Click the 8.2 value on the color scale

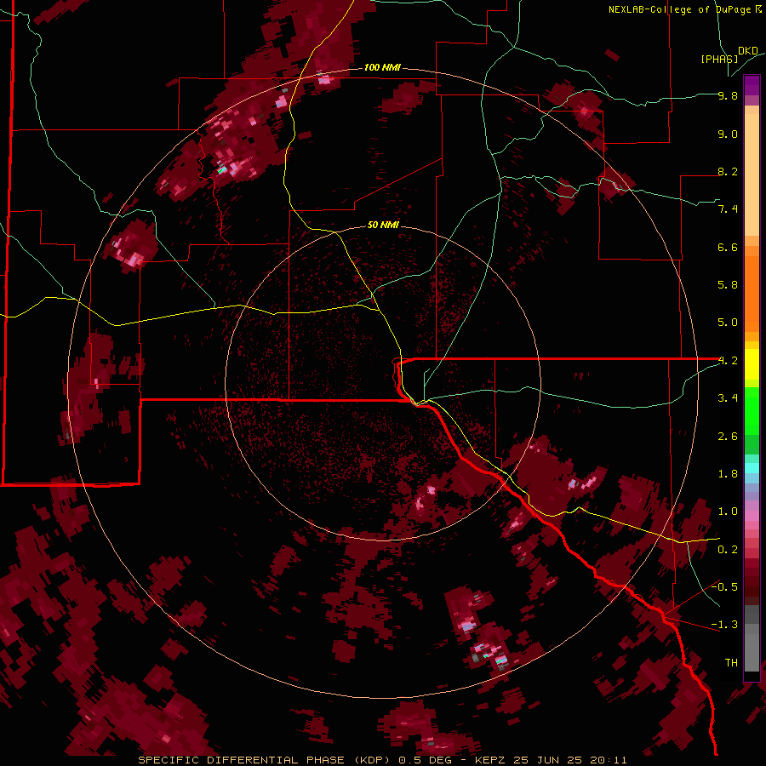[728, 171]
